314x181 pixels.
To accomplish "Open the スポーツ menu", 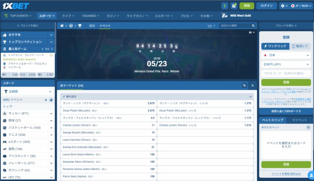I will click(47, 16).
